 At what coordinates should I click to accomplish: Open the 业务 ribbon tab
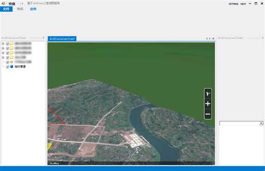33,9
